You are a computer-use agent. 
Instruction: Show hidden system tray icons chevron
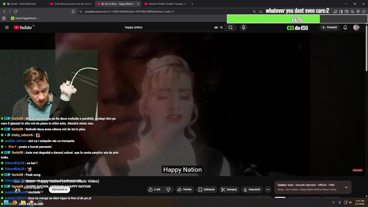click(333, 202)
